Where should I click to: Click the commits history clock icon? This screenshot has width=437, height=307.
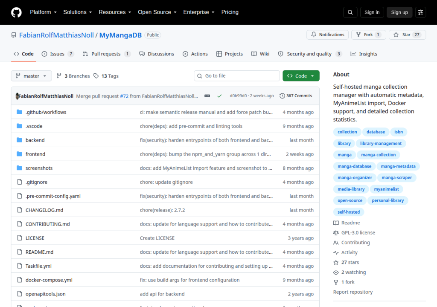coord(282,96)
